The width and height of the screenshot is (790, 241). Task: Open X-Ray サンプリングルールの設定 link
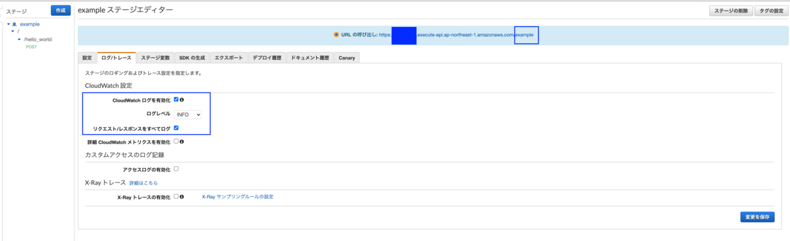238,196
